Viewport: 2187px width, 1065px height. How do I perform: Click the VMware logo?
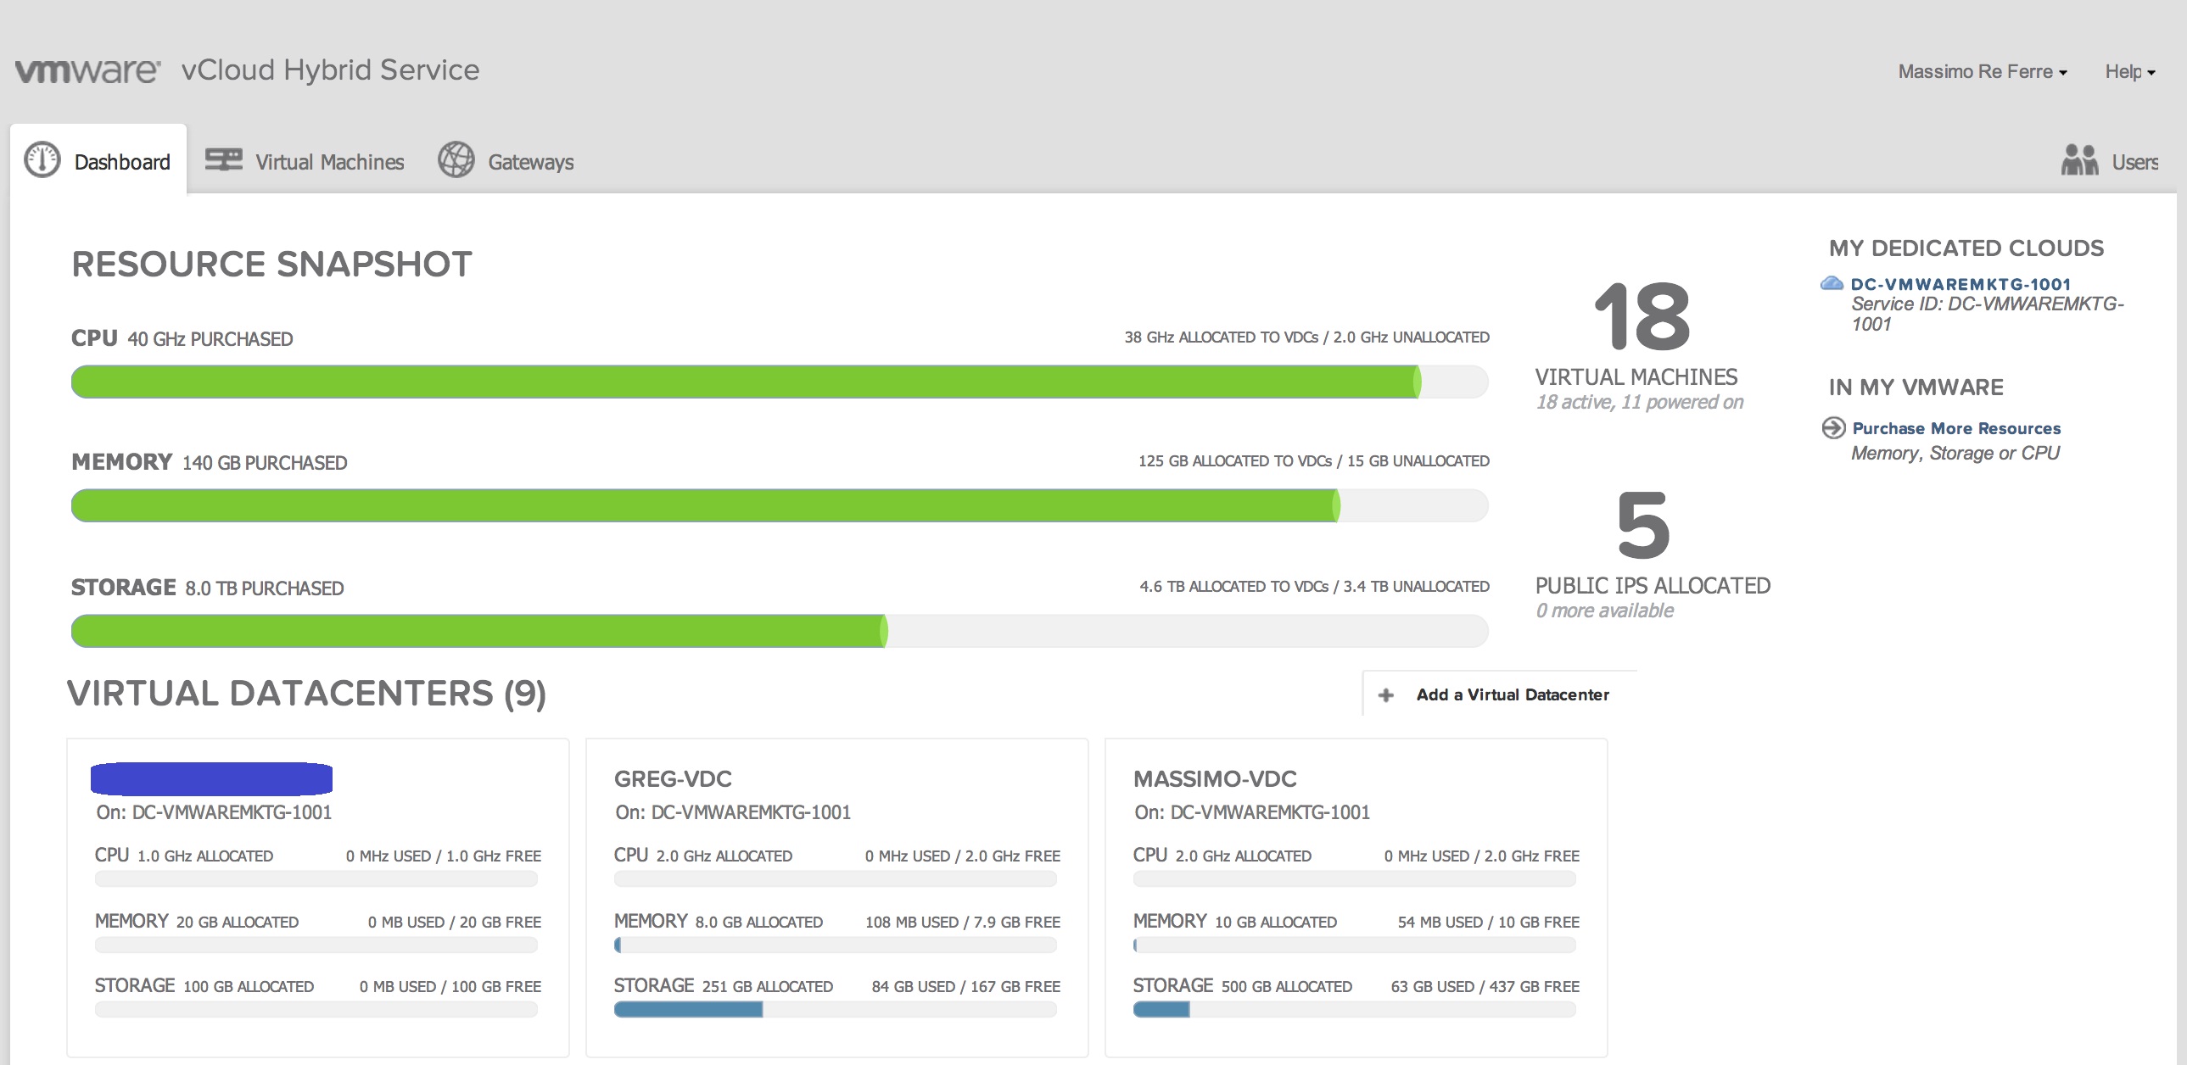point(87,70)
